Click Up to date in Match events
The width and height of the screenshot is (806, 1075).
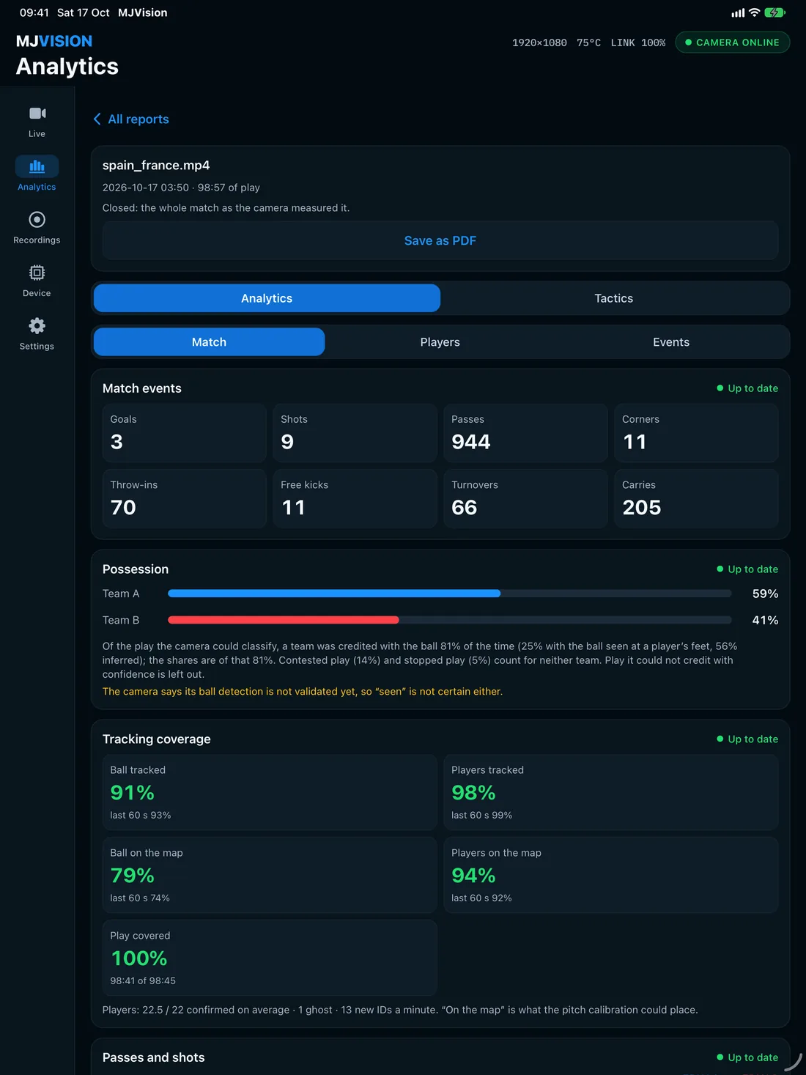(747, 388)
